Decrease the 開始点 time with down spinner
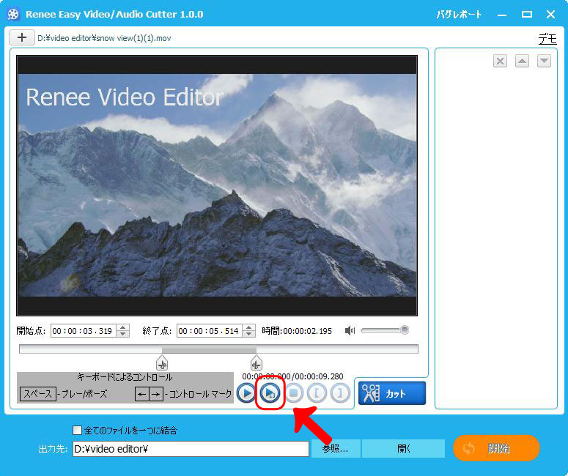 [x=123, y=334]
